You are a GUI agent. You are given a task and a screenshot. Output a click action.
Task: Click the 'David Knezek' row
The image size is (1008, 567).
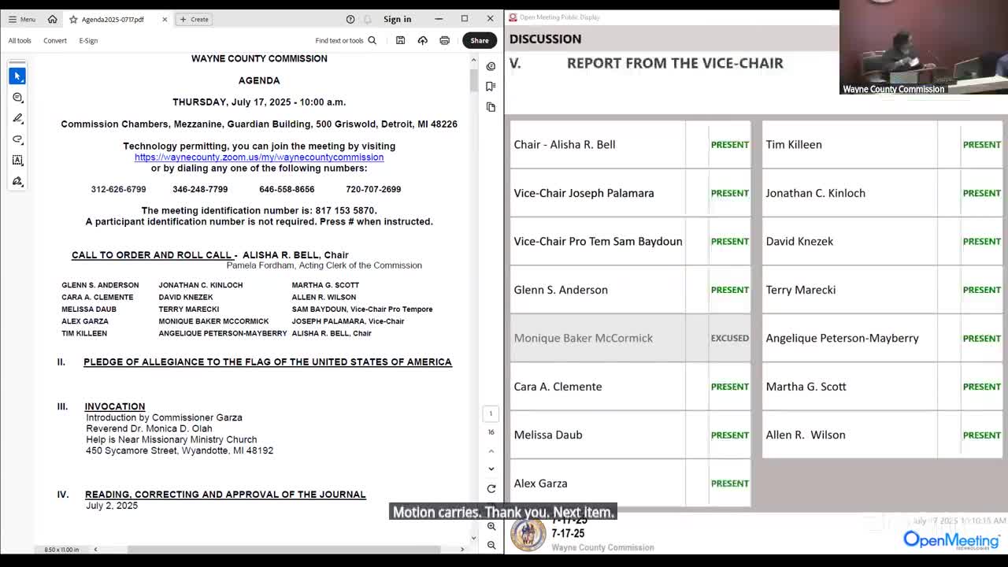(882, 241)
